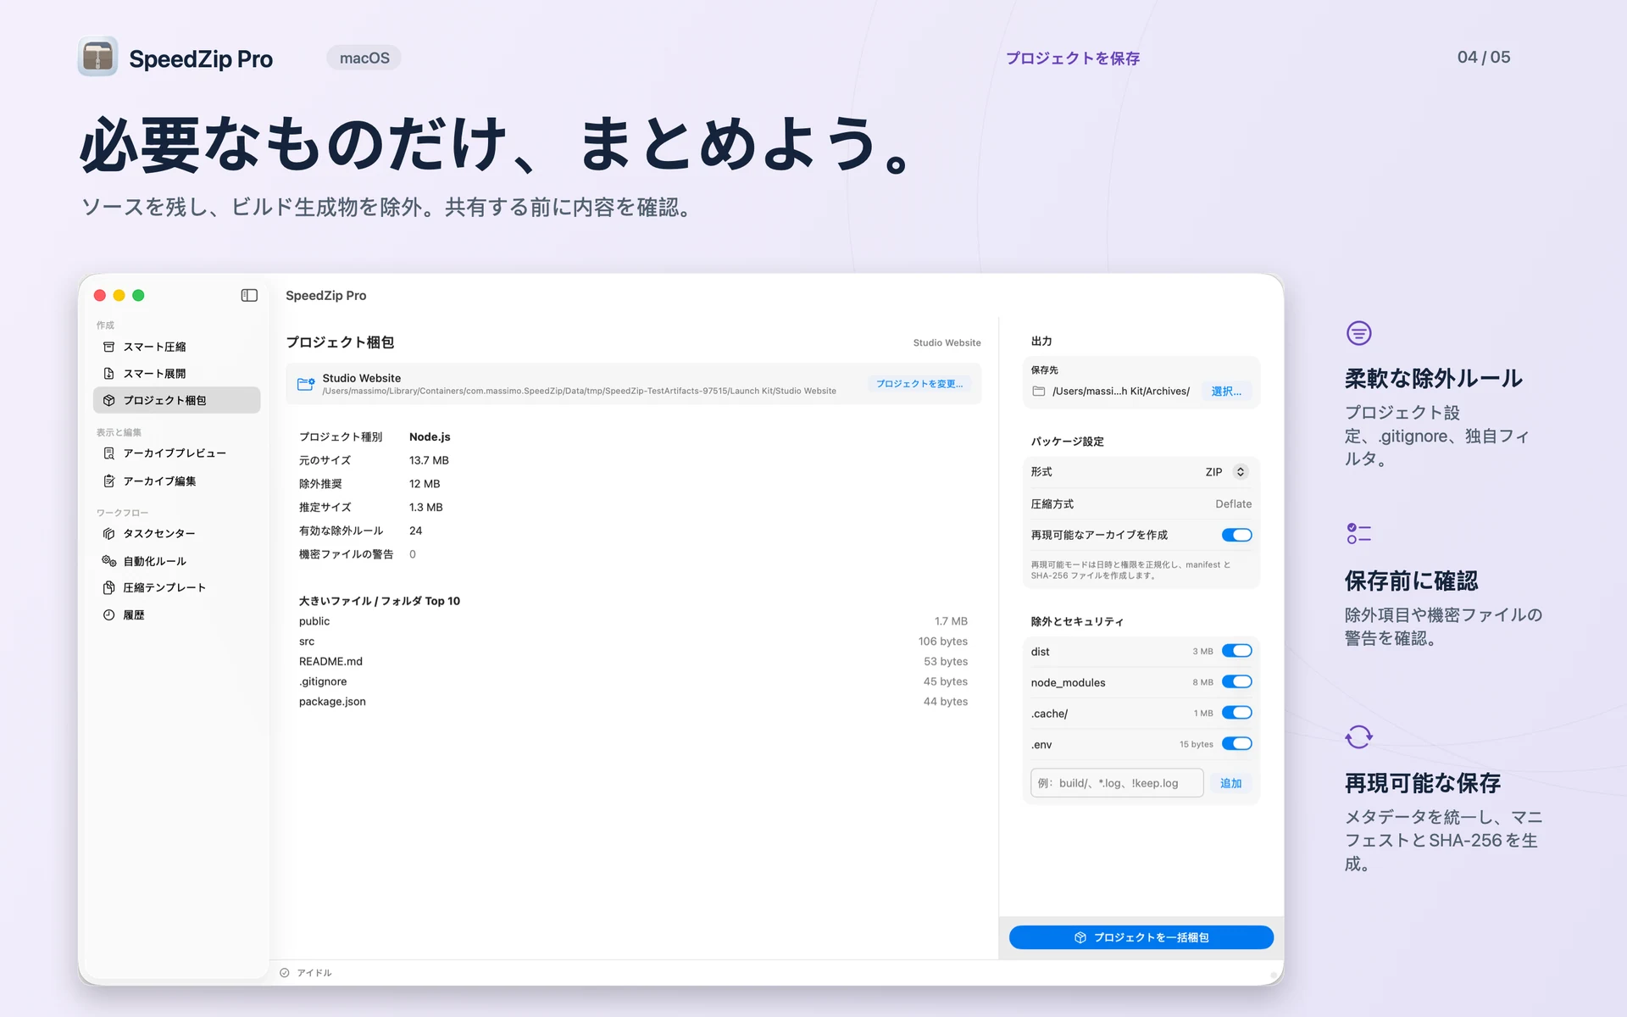Click the 04 / 05 page indicator
The image size is (1627, 1017).
1484,57
